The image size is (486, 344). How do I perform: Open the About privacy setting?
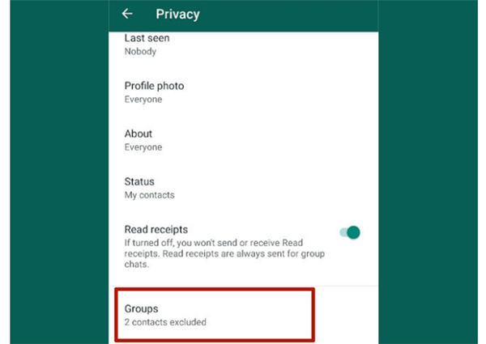pyautogui.click(x=243, y=140)
